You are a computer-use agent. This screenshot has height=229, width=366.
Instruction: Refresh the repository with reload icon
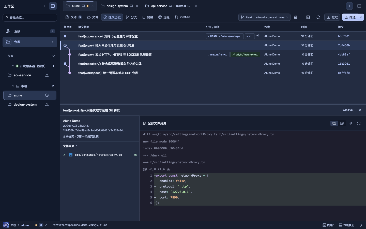point(318,17)
